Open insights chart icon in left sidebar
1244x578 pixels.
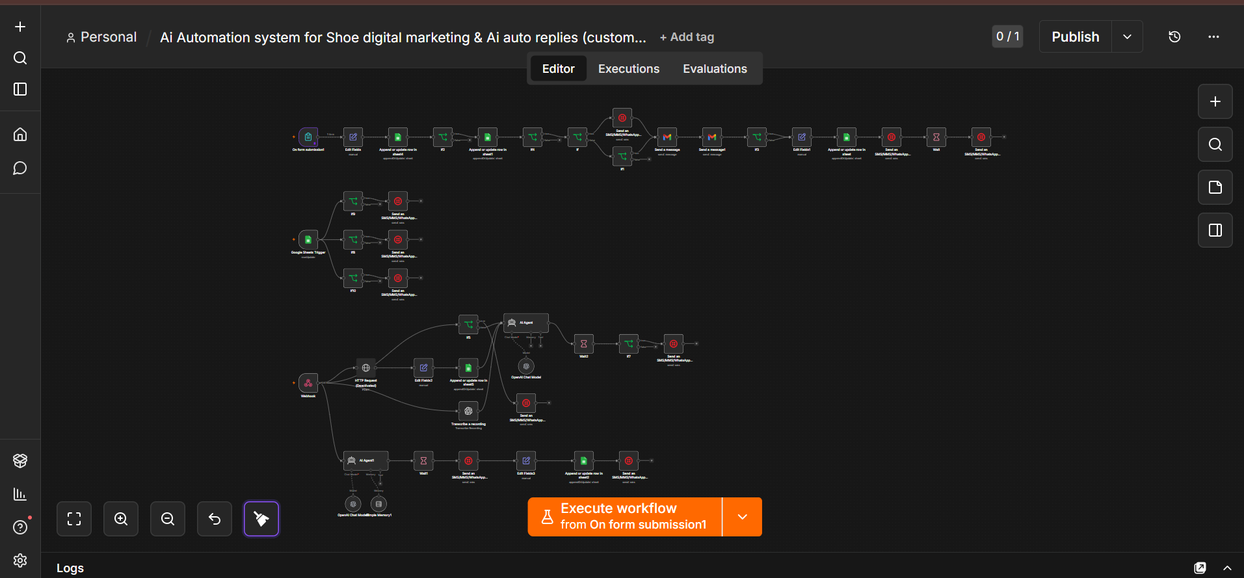tap(20, 494)
